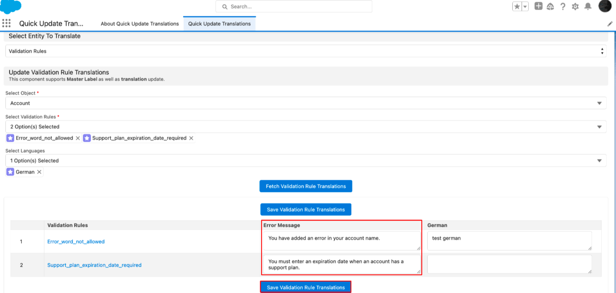Open the Error_word_not_allowed rule link
Image resolution: width=616 pixels, height=293 pixels.
76,241
